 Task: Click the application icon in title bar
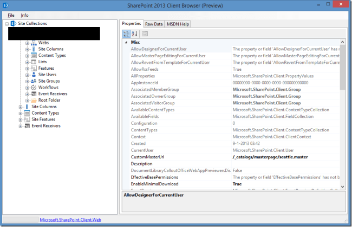5,5
